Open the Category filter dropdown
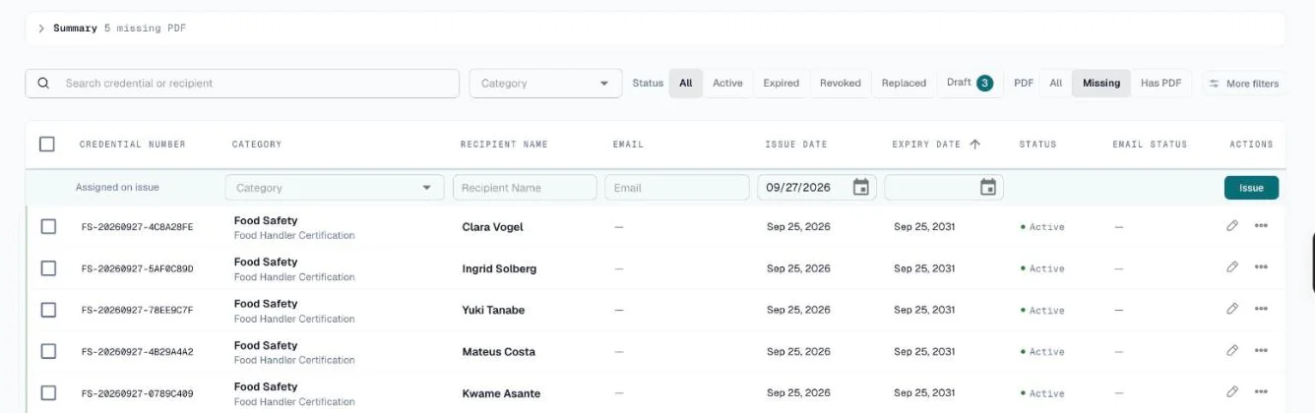Viewport: 1315px width, 413px height. pos(545,84)
